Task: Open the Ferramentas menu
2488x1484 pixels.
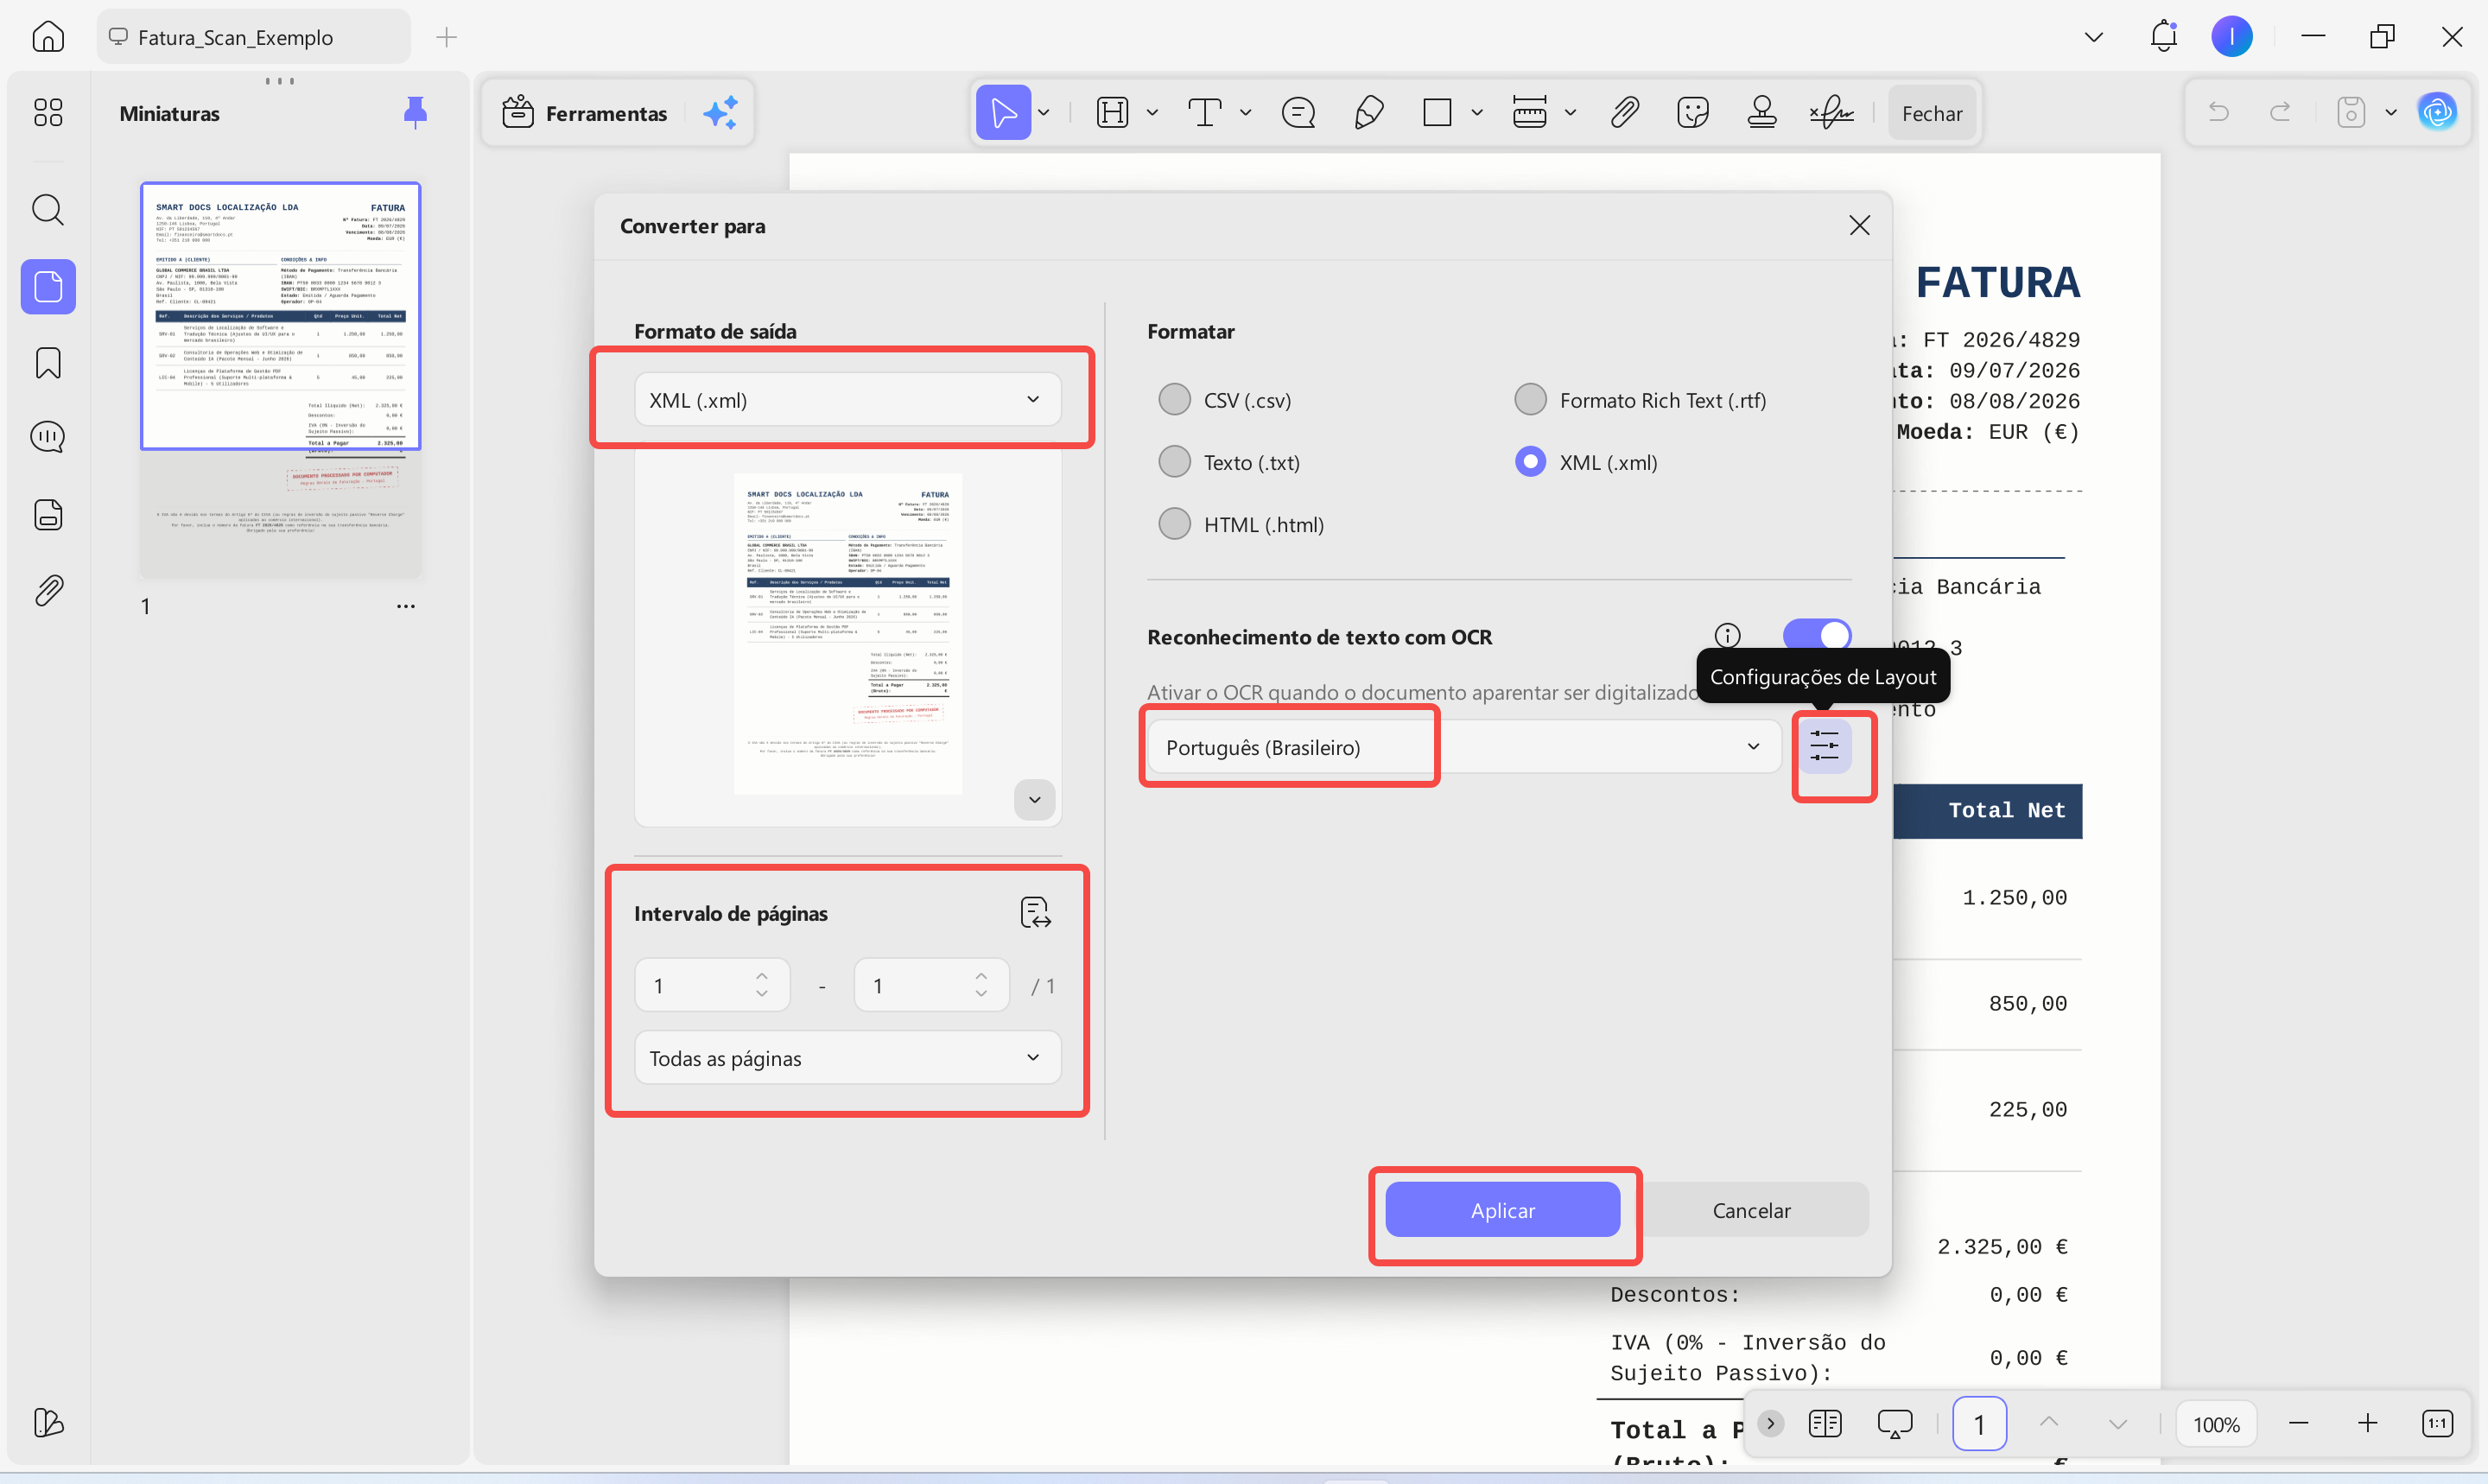Action: pyautogui.click(x=584, y=113)
